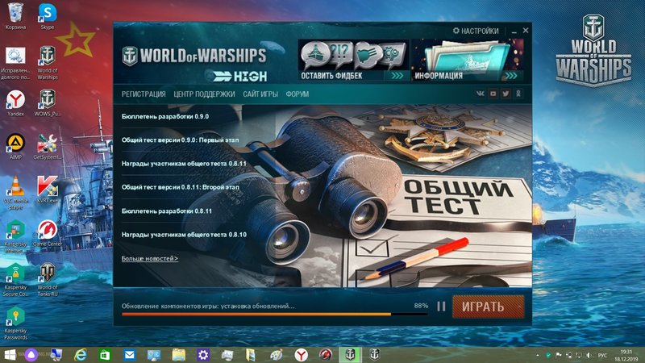Switch the РУС input language indicator
Viewport: 645px width, 363px height.
click(x=602, y=355)
